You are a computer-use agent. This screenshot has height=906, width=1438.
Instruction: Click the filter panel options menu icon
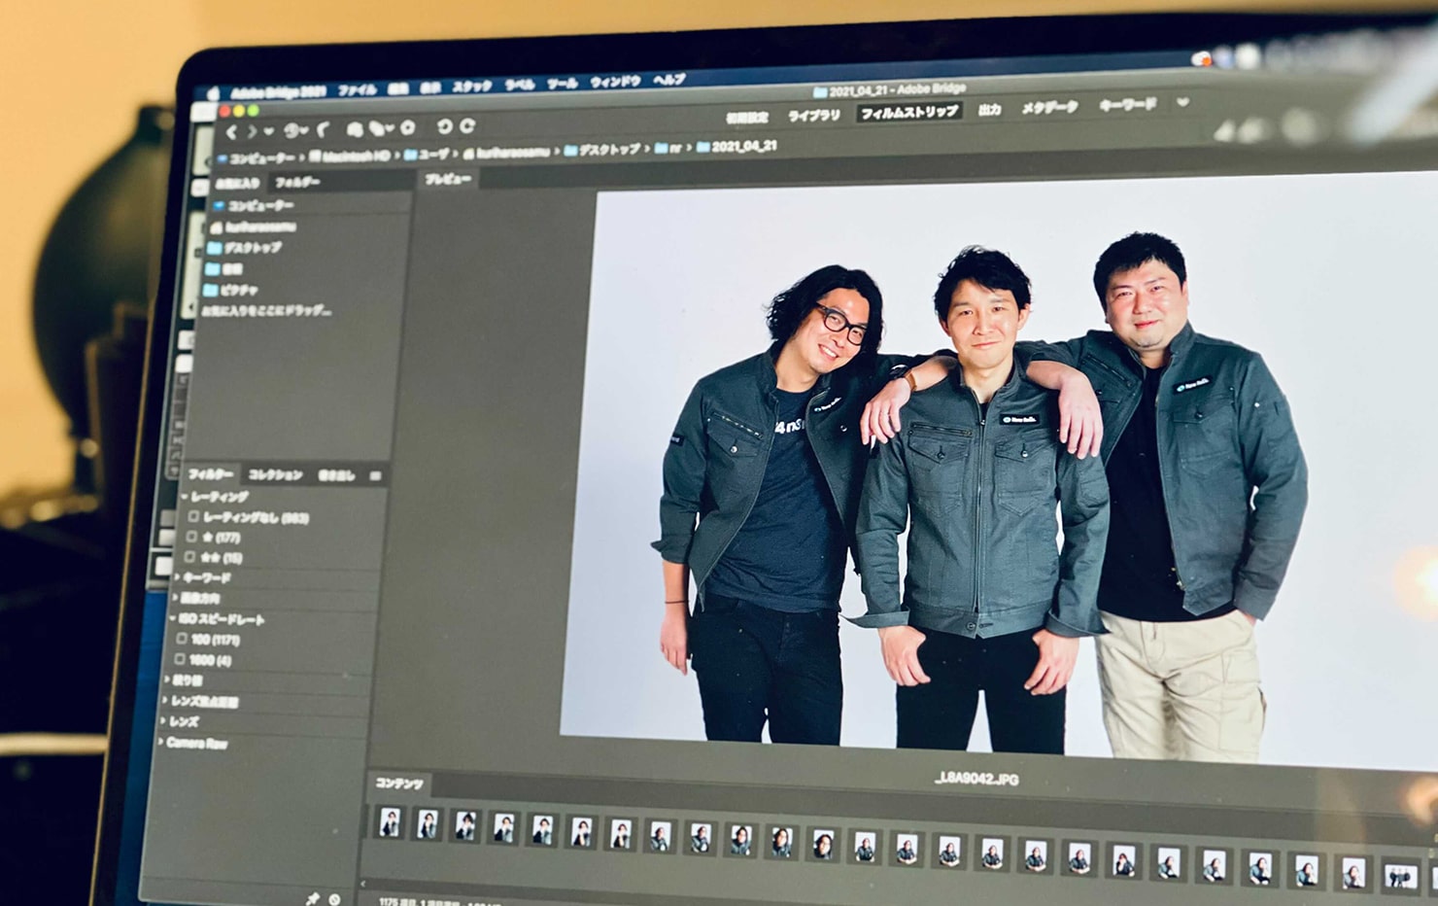[x=375, y=475]
